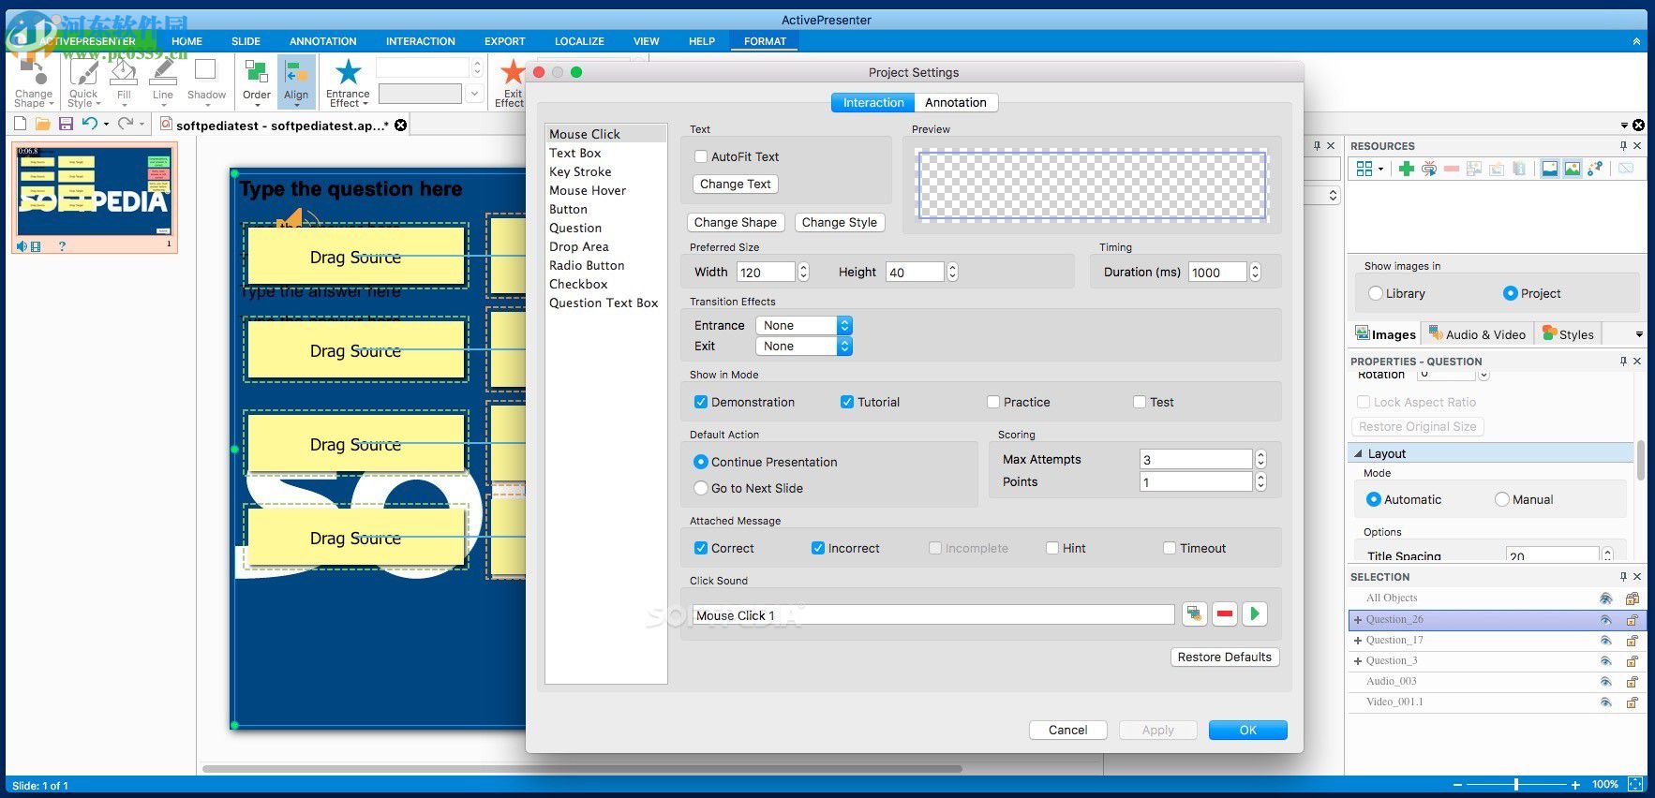Select Go to Next Slide radio
1655x798 pixels.
pyautogui.click(x=701, y=488)
